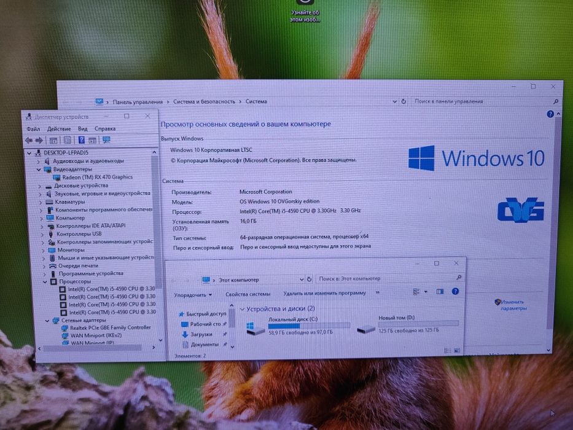The width and height of the screenshot is (573, 430).
Task: Click the large icons view button in This PC status bar
Action: [x=457, y=350]
